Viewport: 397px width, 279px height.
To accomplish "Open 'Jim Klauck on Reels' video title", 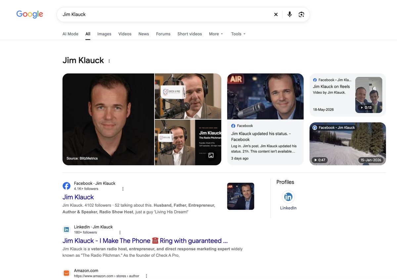I will click(x=331, y=86).
